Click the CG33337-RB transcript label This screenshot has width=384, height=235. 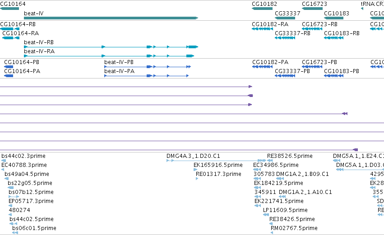point(292,33)
